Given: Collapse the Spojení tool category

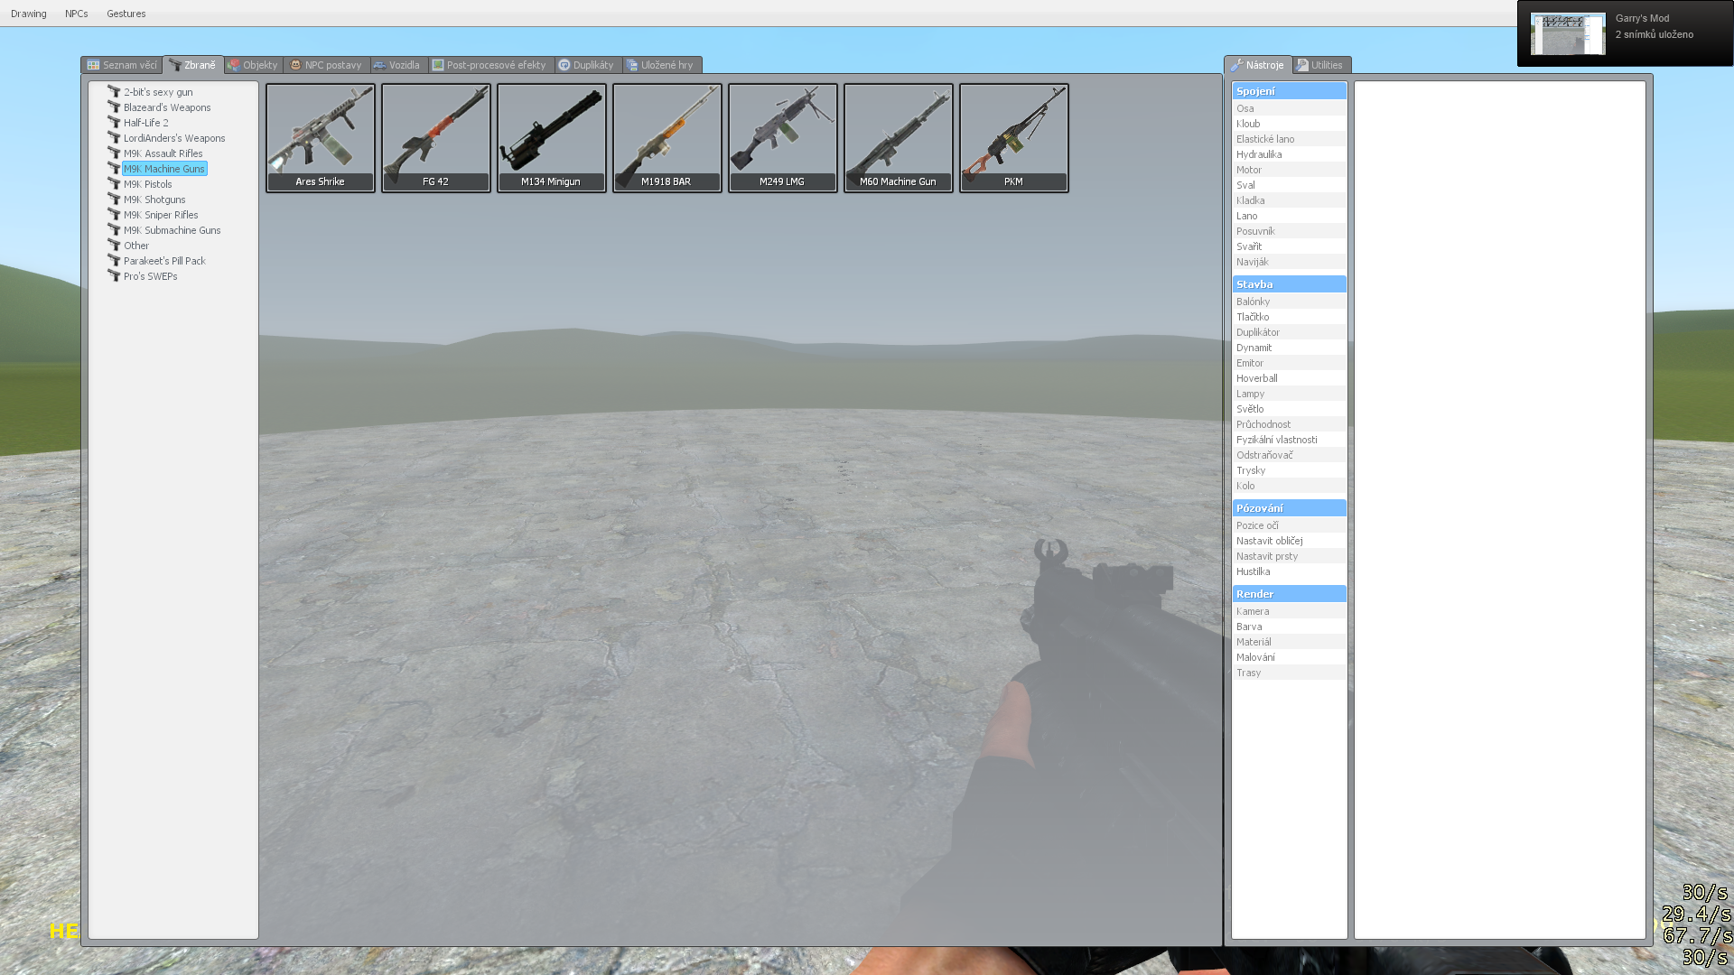Looking at the screenshot, I should tap(1289, 91).
